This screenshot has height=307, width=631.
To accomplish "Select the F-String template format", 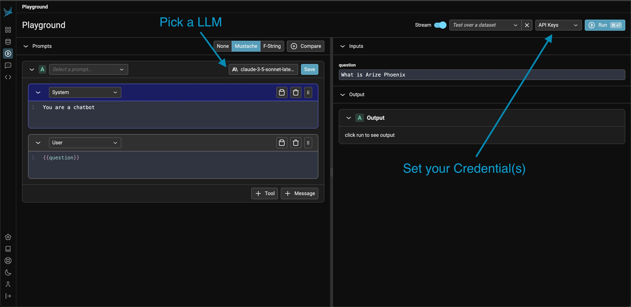I will point(272,46).
